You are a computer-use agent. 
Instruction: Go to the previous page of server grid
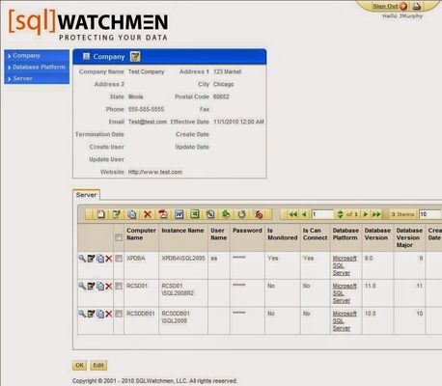tap(304, 214)
